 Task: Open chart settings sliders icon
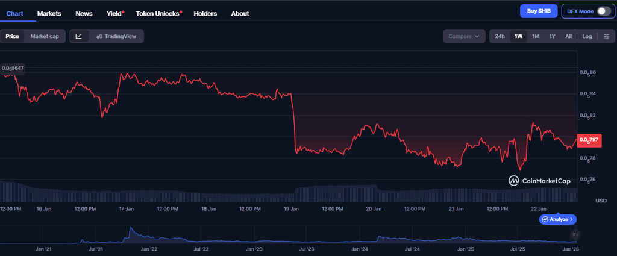click(606, 36)
